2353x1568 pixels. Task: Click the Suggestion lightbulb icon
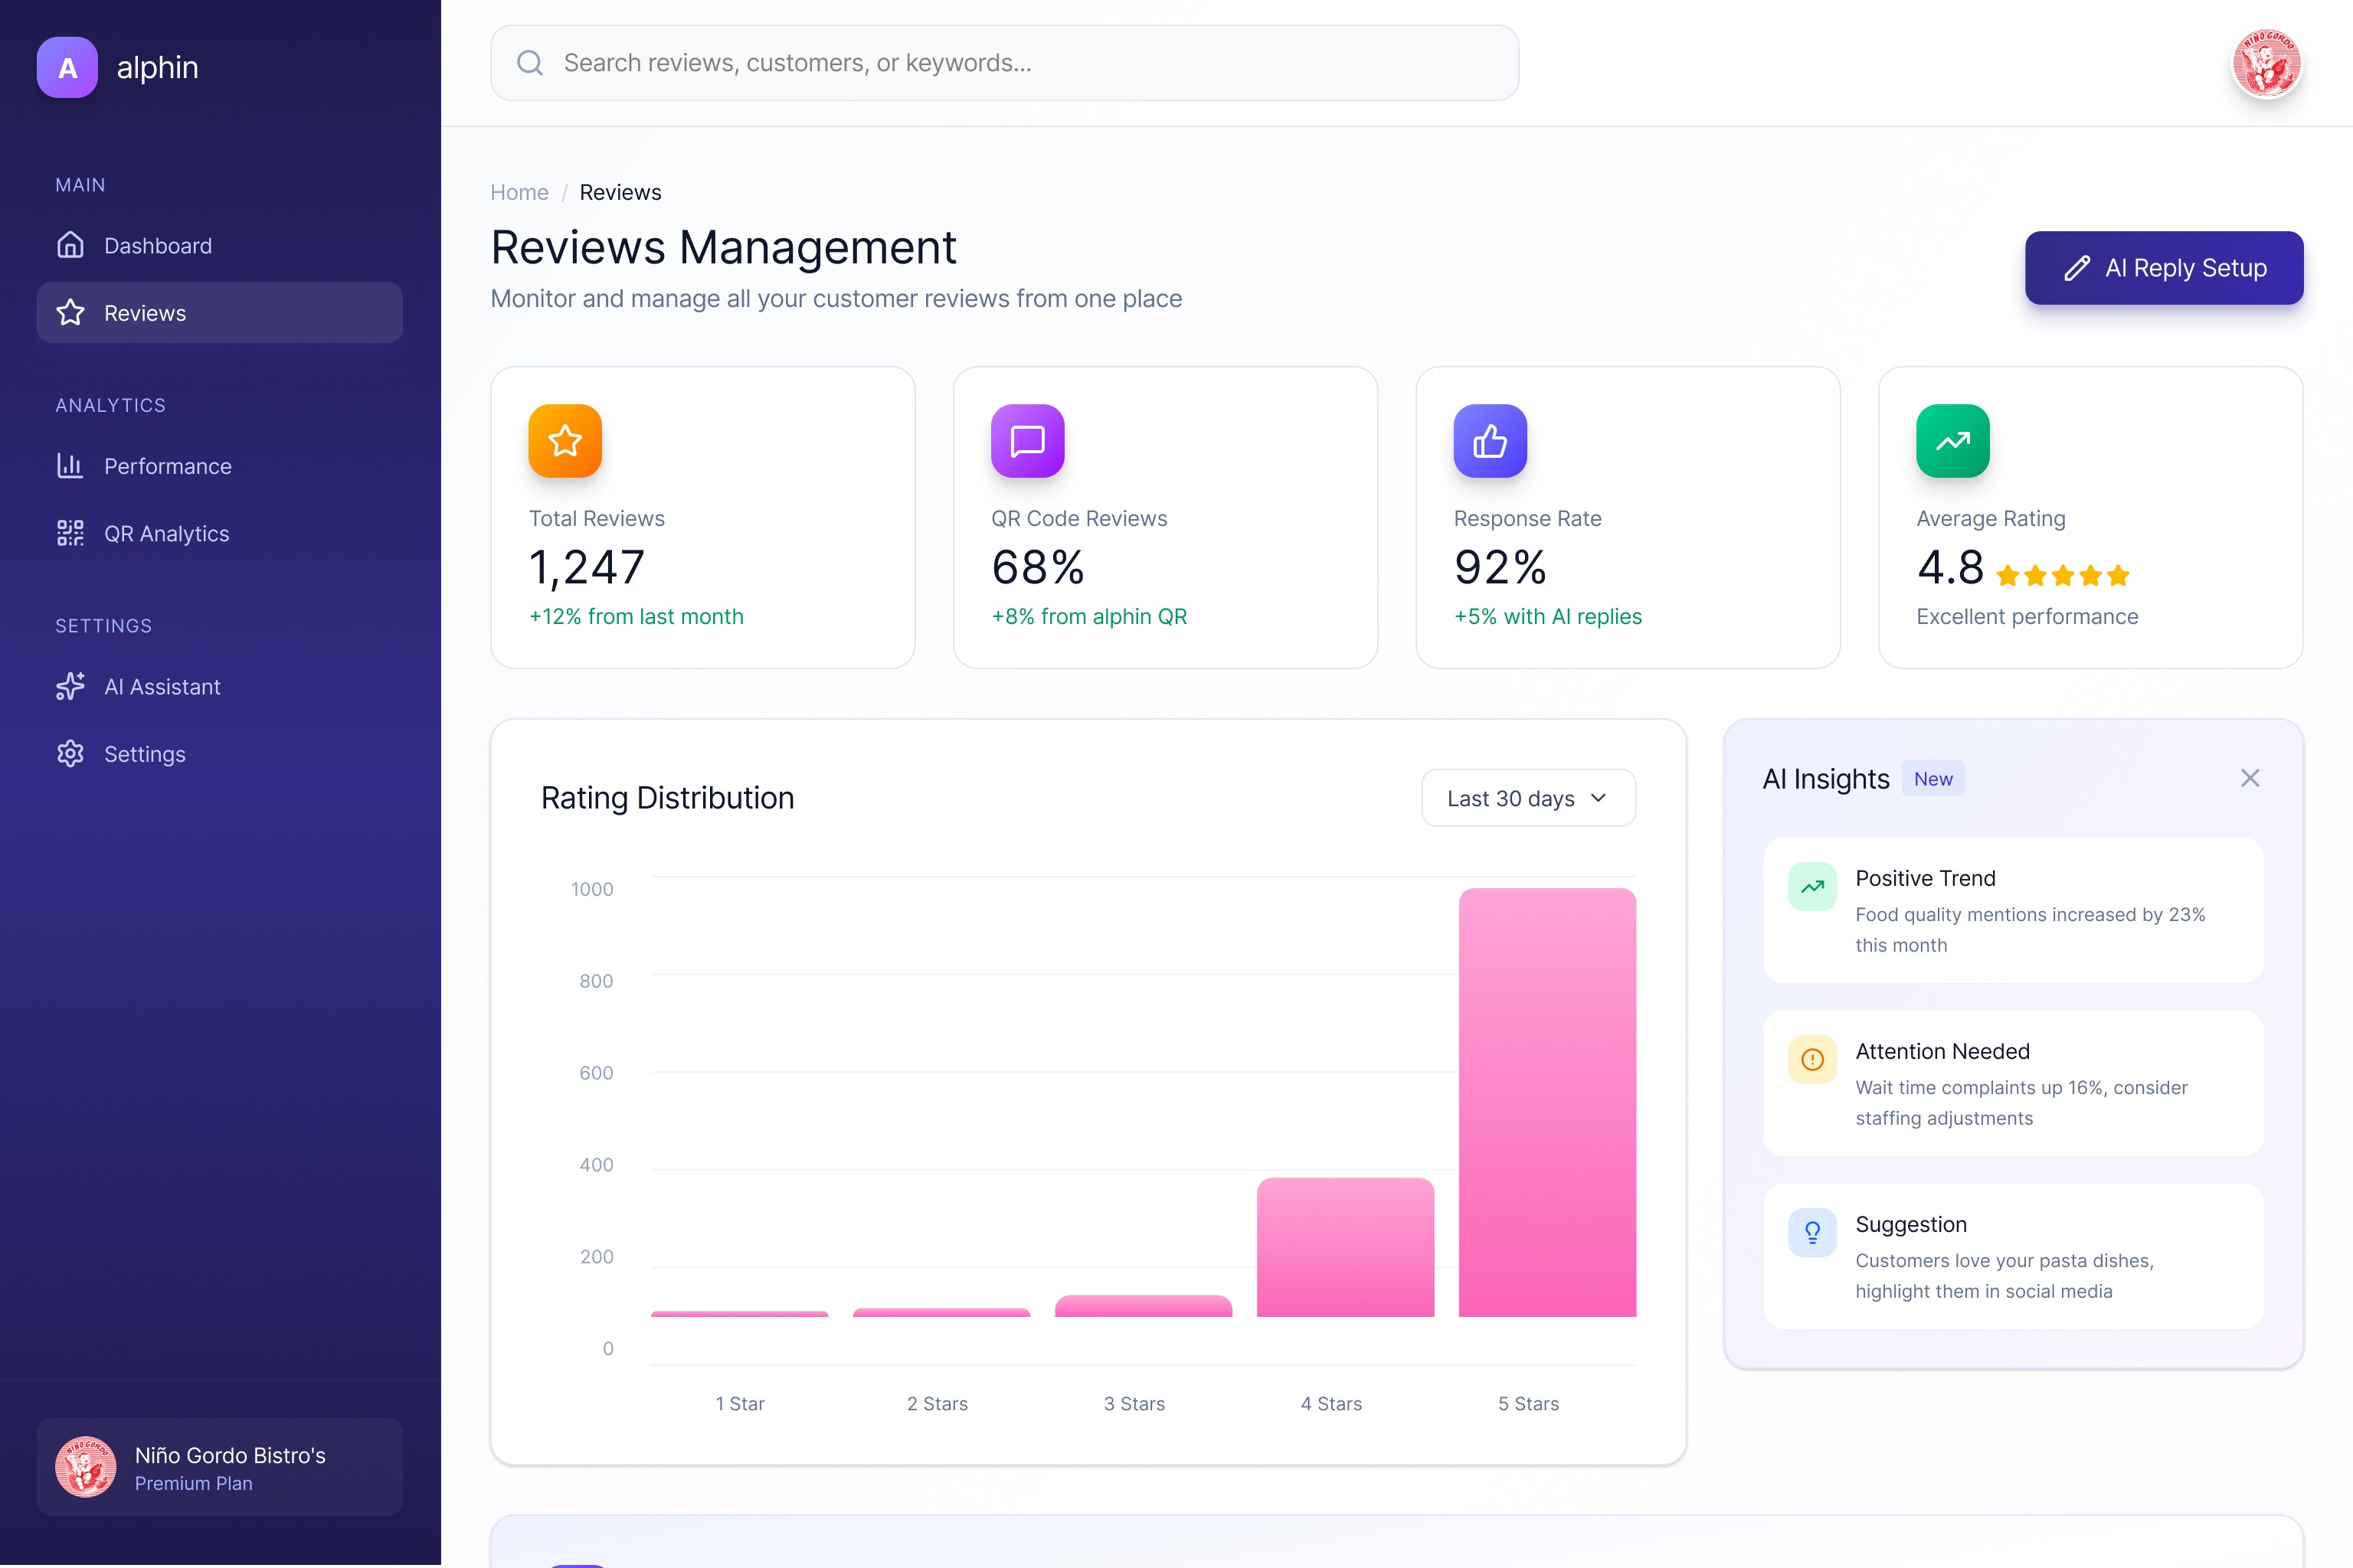(1811, 1232)
